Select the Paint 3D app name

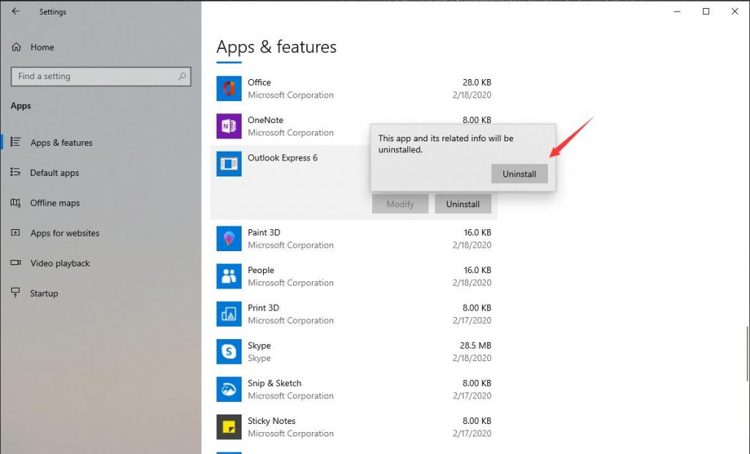click(264, 232)
